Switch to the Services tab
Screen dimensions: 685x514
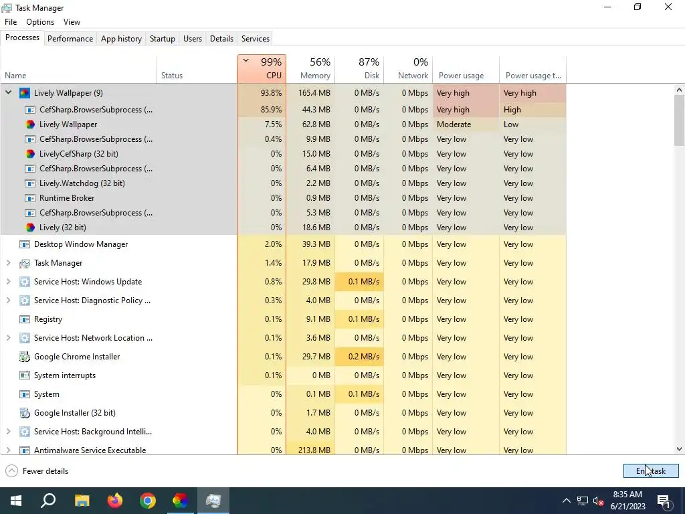click(x=255, y=38)
